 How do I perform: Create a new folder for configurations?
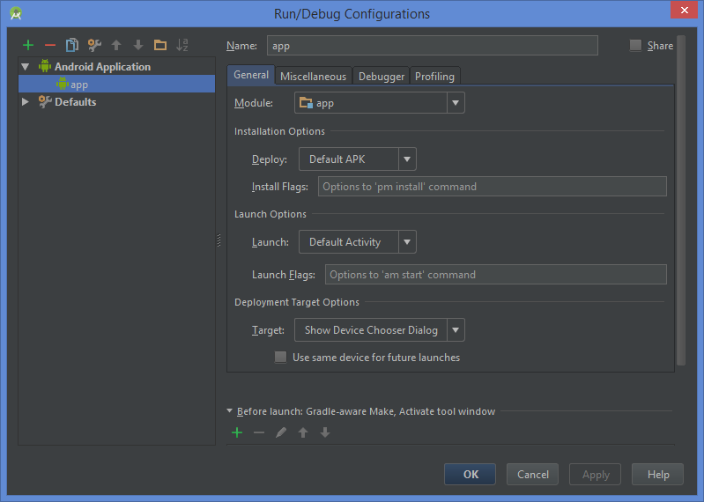(x=160, y=45)
